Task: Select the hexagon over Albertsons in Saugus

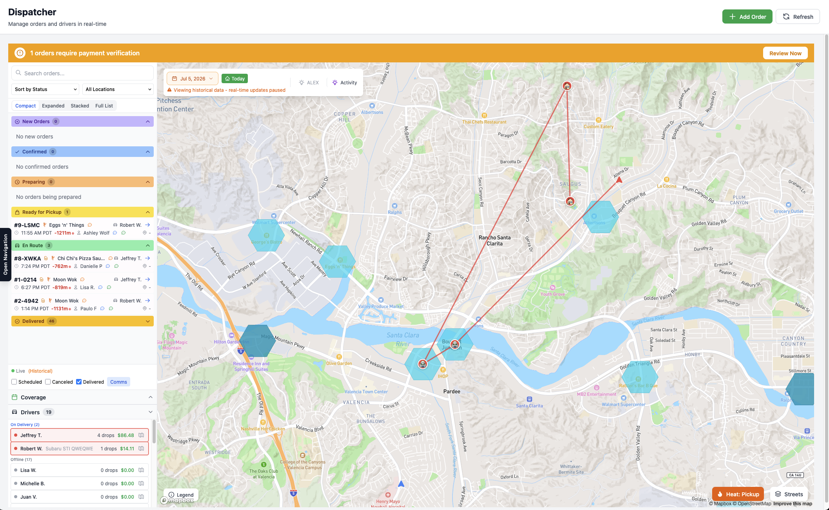Action: click(600, 217)
